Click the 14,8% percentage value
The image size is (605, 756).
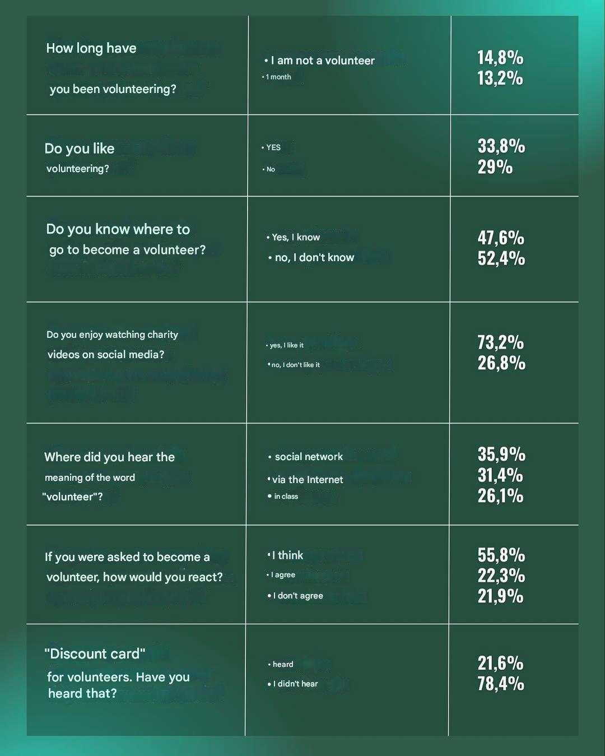[500, 57]
